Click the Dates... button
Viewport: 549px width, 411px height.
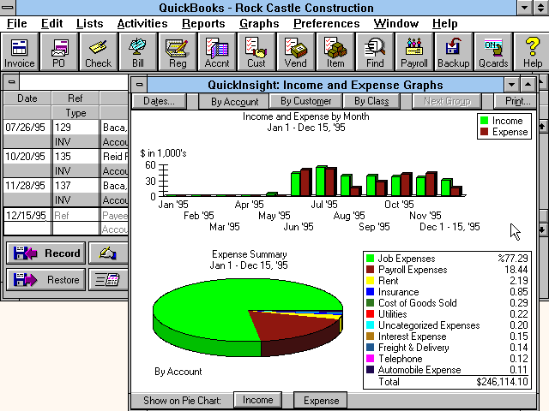pos(159,101)
